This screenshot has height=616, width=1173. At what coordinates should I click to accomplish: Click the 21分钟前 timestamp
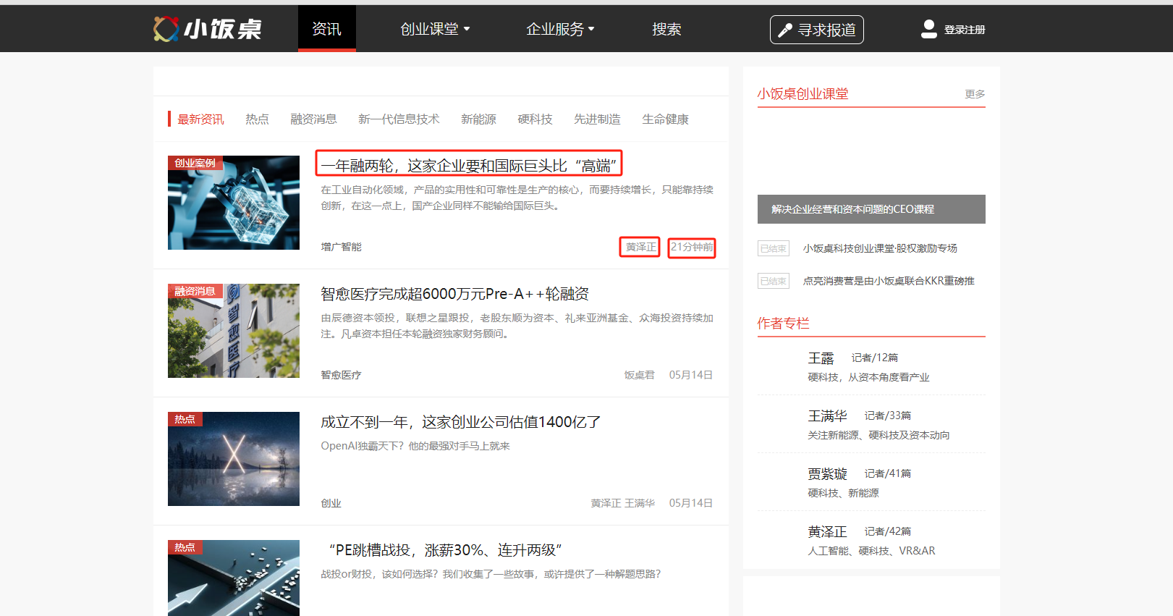(x=692, y=247)
